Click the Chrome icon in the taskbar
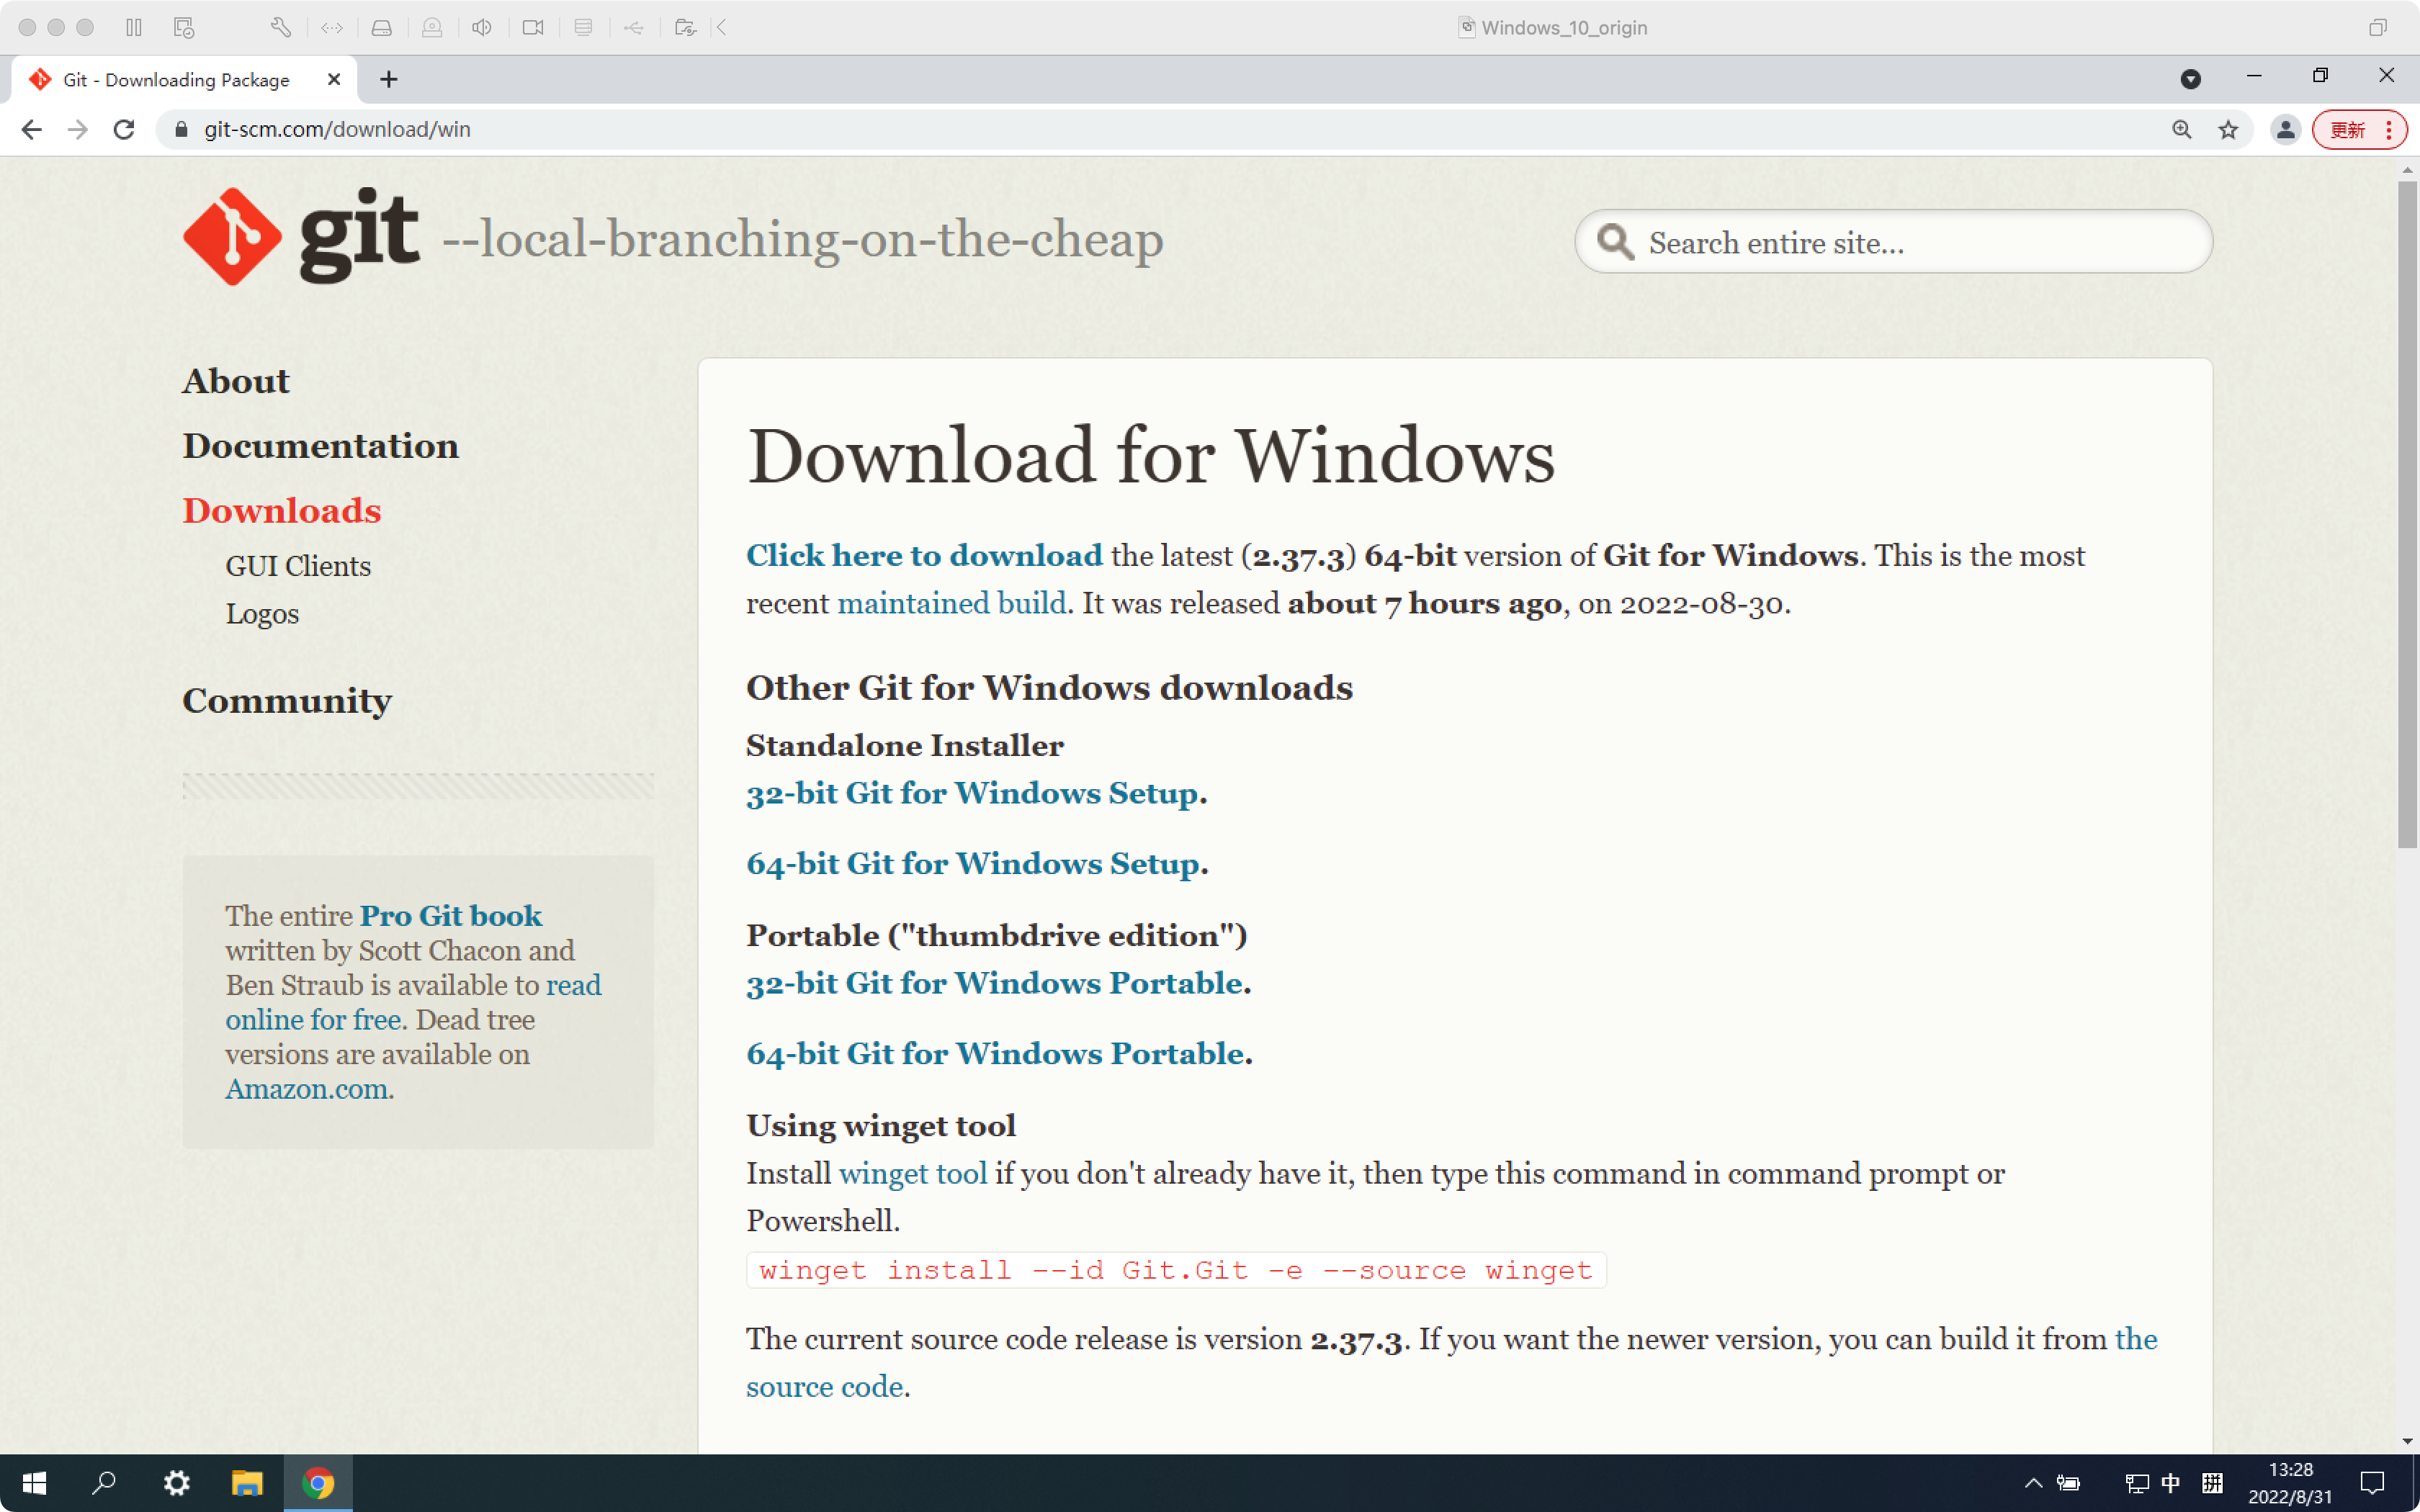The image size is (2420, 1512). [318, 1482]
